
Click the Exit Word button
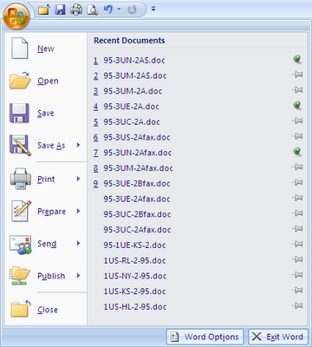[278, 337]
